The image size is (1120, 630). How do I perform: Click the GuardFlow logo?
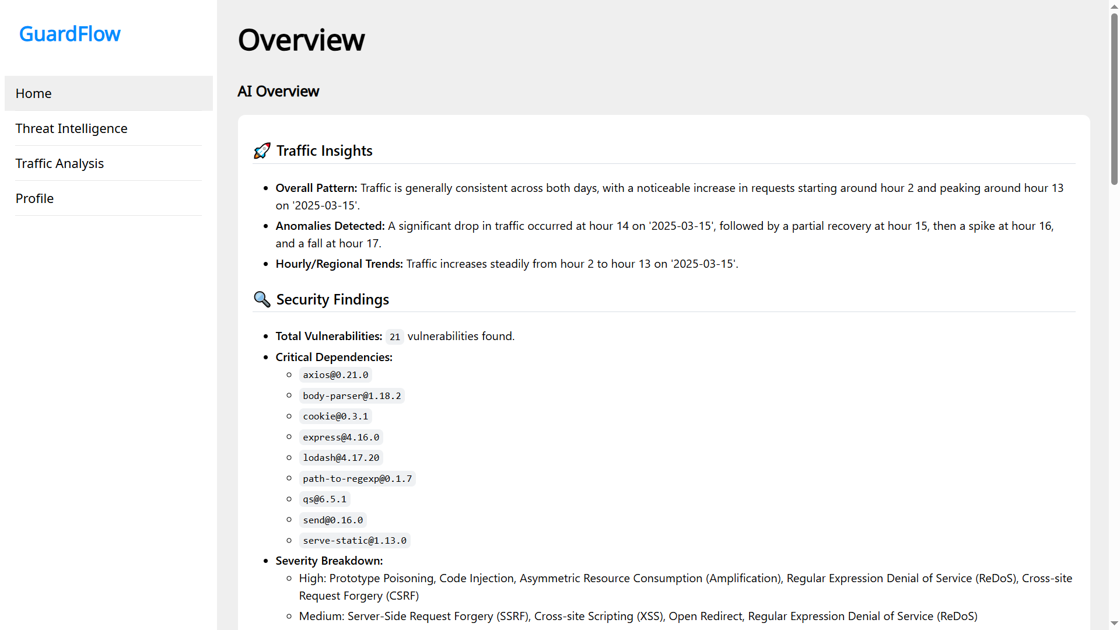point(70,34)
